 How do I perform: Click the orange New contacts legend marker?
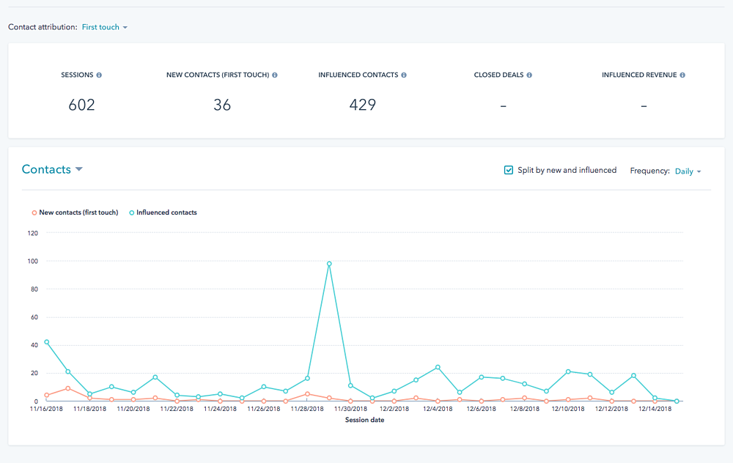coord(34,212)
